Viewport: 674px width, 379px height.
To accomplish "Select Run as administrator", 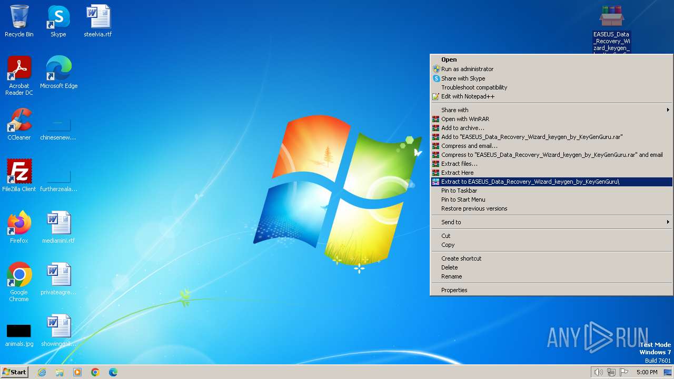I will 552,69.
